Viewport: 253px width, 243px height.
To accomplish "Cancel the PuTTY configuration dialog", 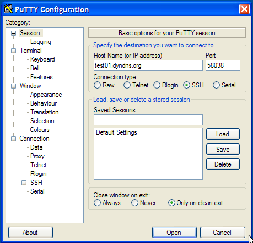I will click(x=223, y=233).
